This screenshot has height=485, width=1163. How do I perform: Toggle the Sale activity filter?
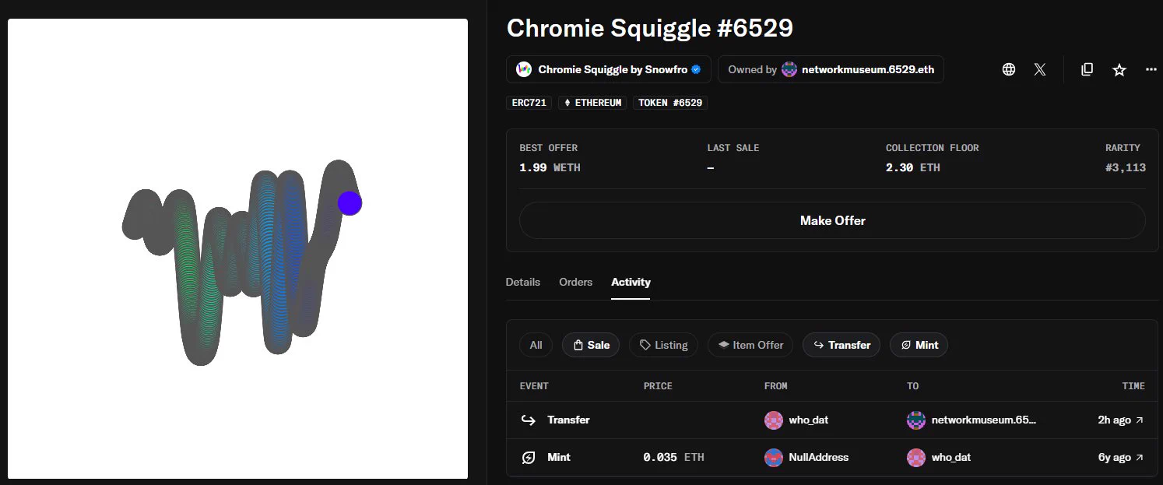[591, 345]
